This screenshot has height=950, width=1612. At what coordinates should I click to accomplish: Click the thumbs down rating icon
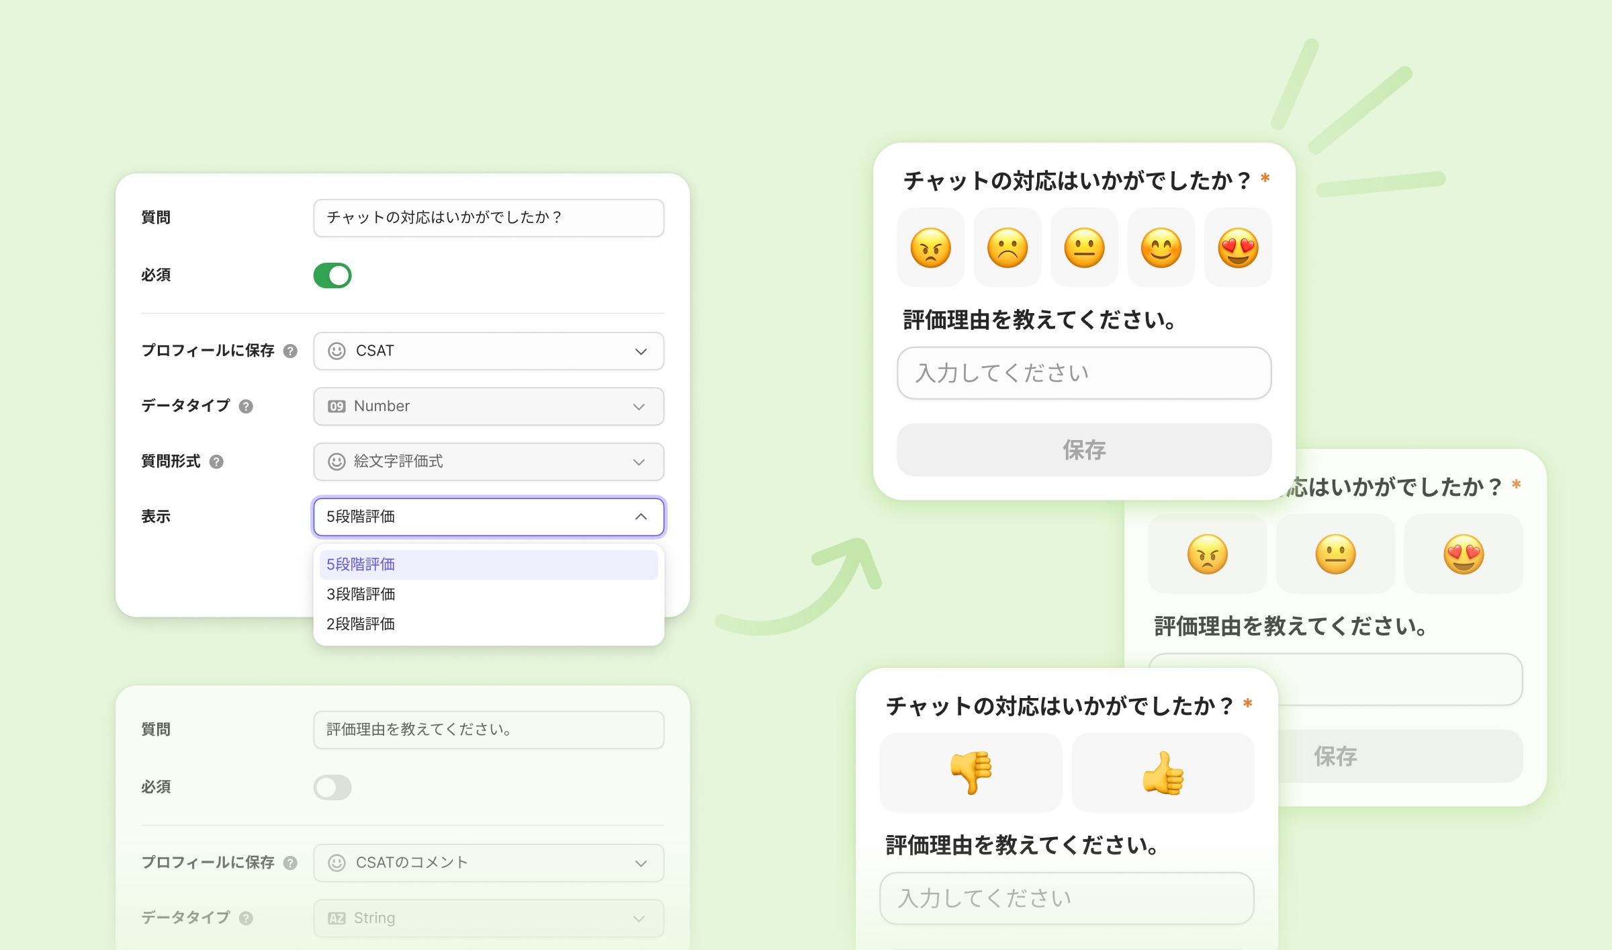point(971,773)
